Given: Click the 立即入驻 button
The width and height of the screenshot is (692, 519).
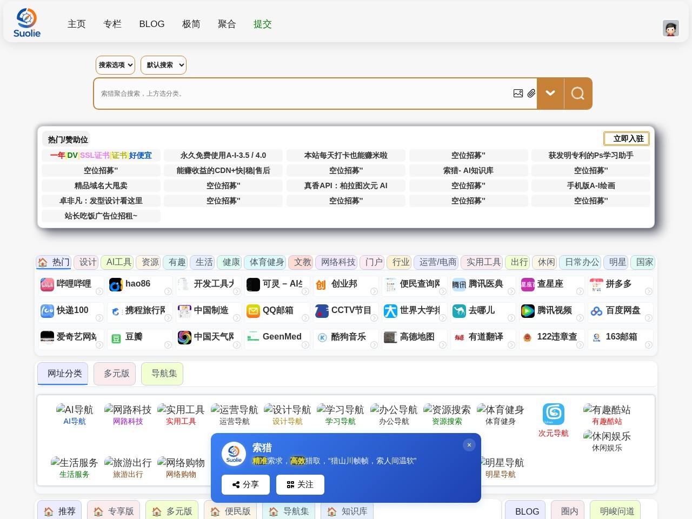Looking at the screenshot, I should (x=626, y=139).
